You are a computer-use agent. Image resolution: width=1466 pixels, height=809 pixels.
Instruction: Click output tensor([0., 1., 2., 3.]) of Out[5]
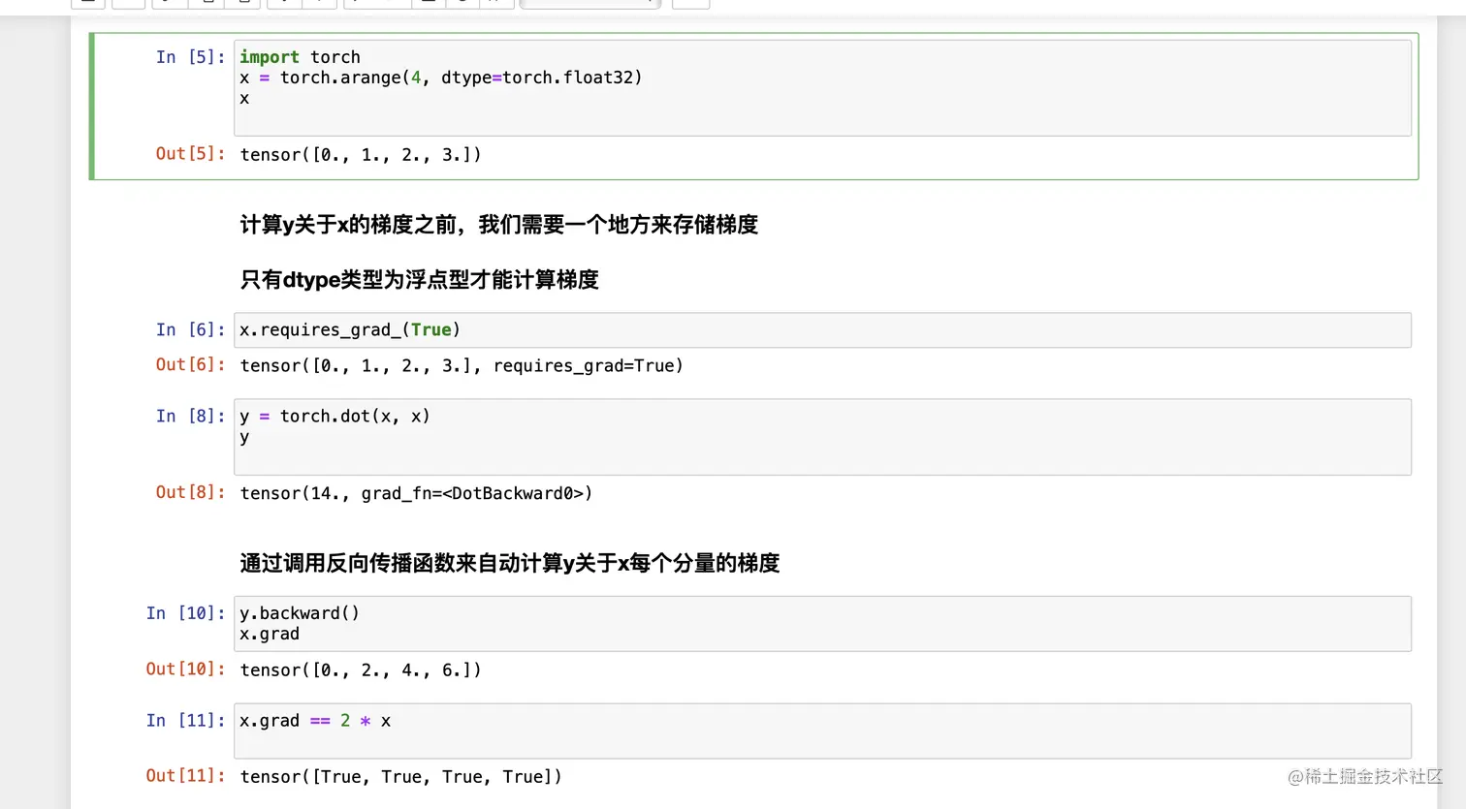pos(361,155)
